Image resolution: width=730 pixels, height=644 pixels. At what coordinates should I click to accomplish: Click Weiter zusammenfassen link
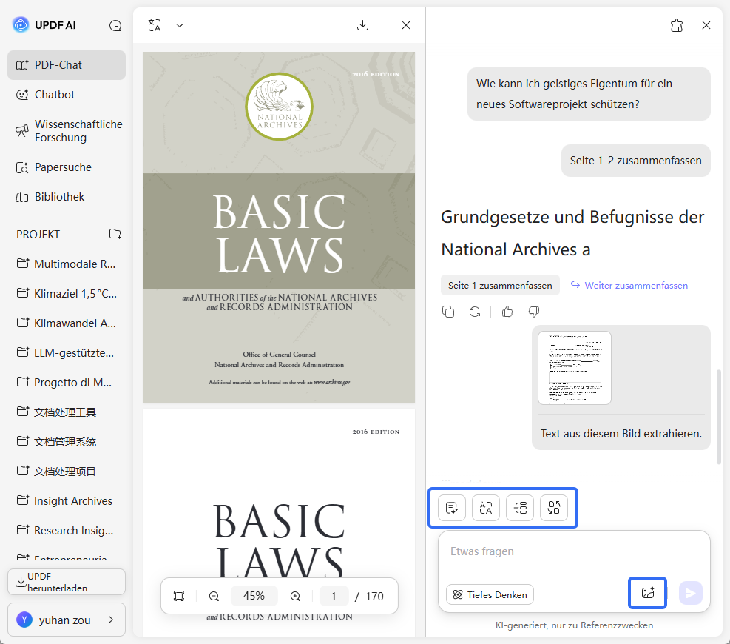click(629, 285)
